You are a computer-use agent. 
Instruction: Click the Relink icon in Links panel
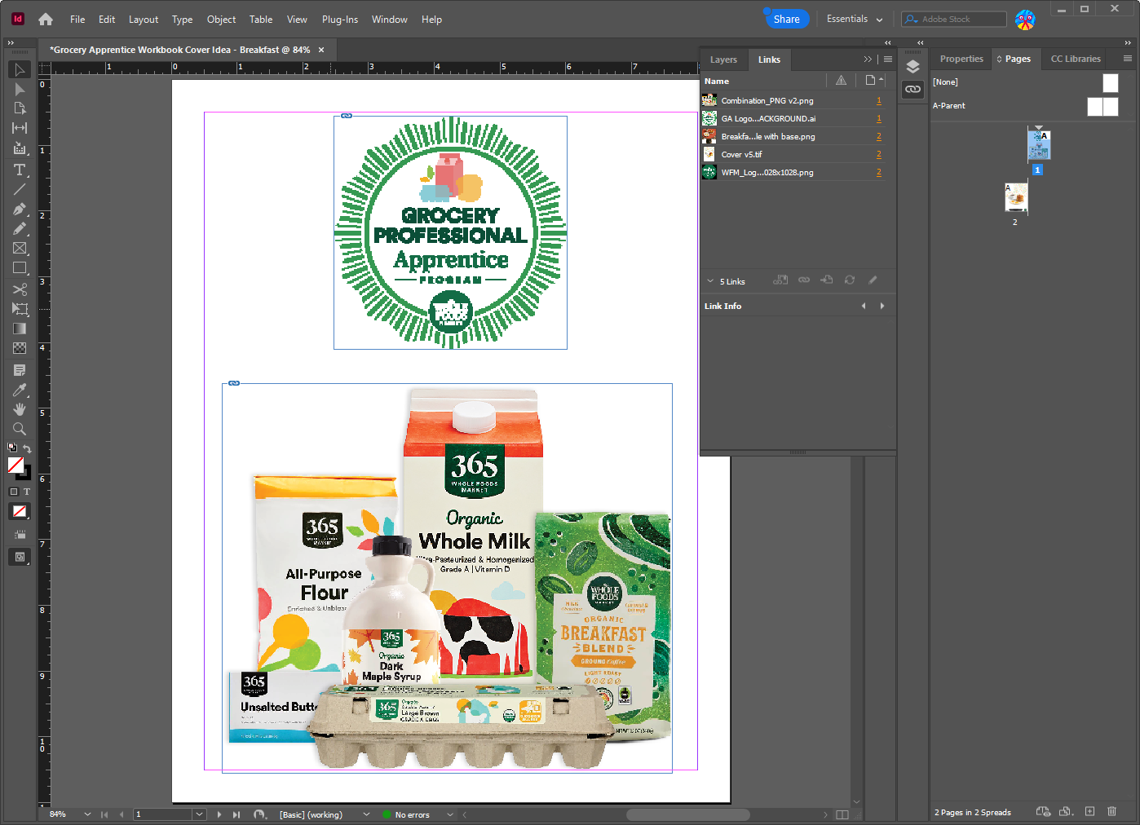click(x=804, y=280)
